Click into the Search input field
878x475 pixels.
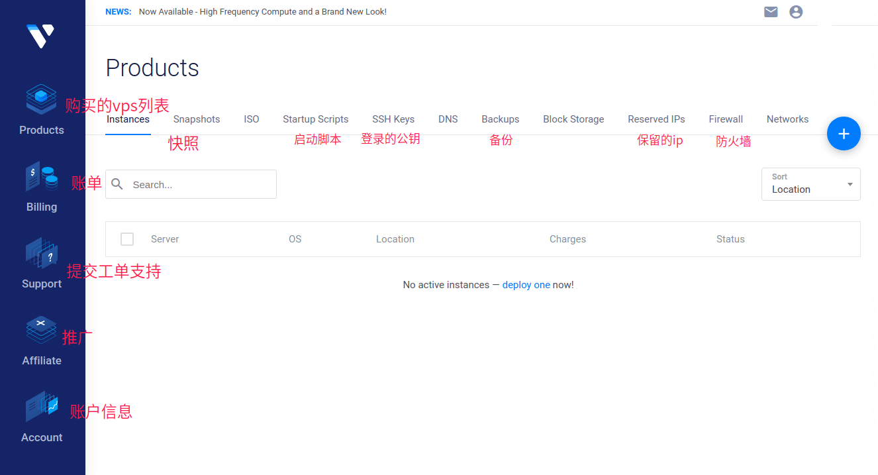pyautogui.click(x=199, y=185)
